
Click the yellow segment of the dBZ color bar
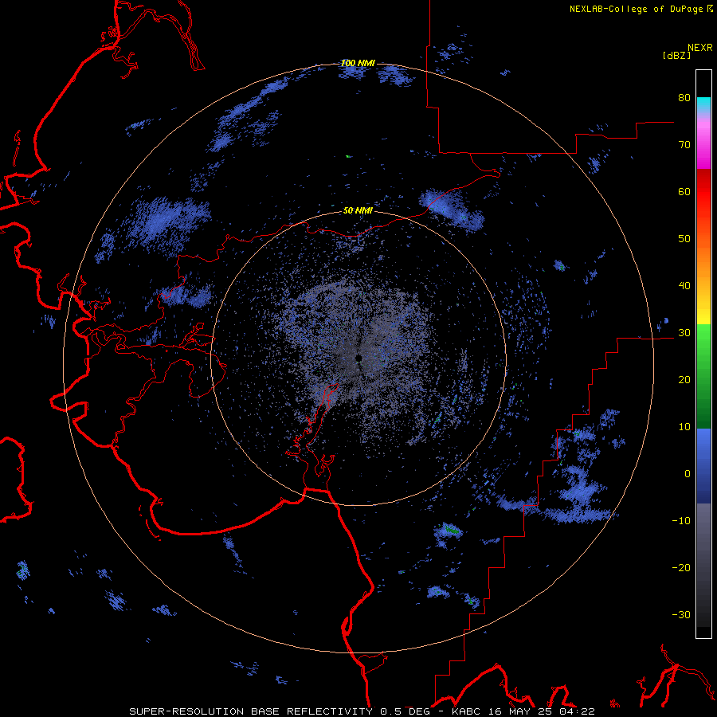pos(703,315)
